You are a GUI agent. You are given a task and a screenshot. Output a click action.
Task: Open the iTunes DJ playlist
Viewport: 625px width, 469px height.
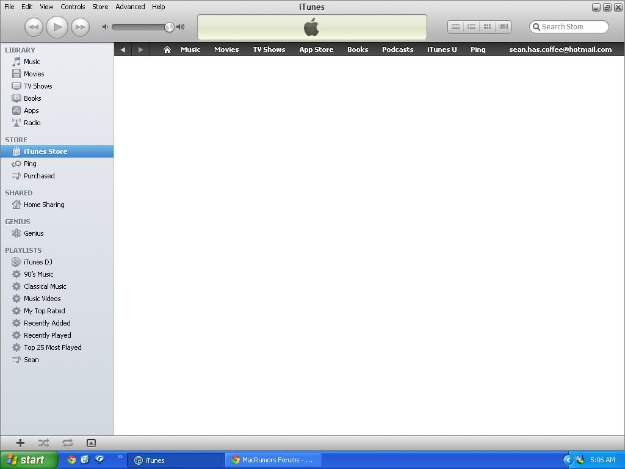point(57,262)
